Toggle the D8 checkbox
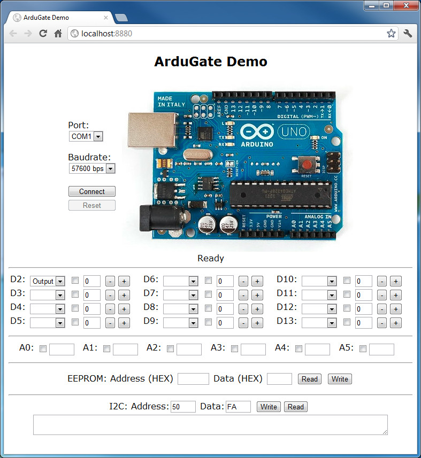The image size is (421, 458). coord(208,308)
